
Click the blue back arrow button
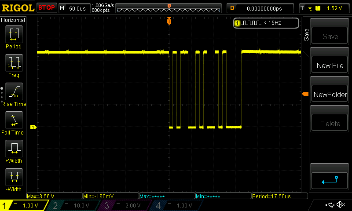pyautogui.click(x=330, y=181)
